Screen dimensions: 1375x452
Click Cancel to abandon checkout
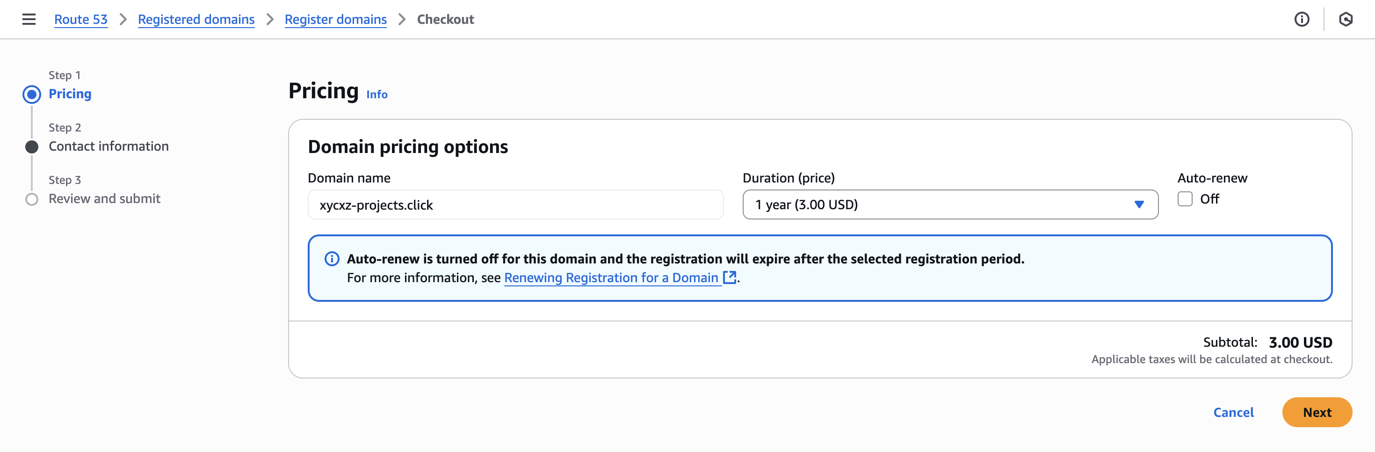tap(1234, 412)
